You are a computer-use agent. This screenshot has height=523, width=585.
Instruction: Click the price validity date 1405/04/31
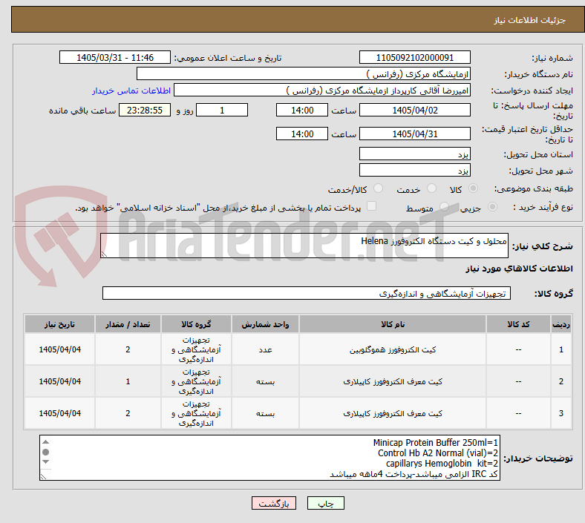(x=414, y=134)
